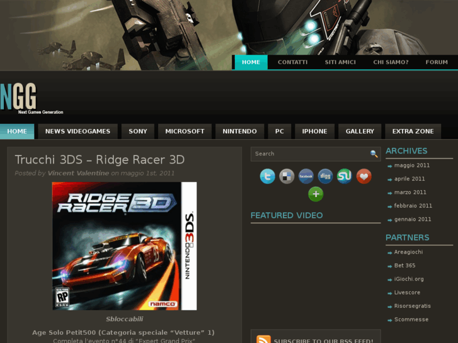Go to the FORUM

coord(437,62)
